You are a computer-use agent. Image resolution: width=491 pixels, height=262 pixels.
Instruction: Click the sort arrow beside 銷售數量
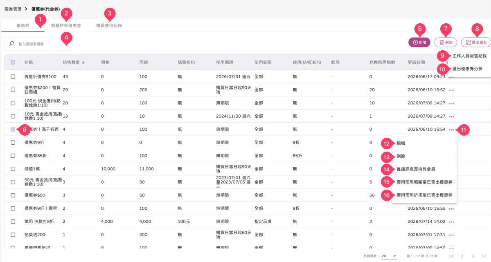tap(83, 63)
